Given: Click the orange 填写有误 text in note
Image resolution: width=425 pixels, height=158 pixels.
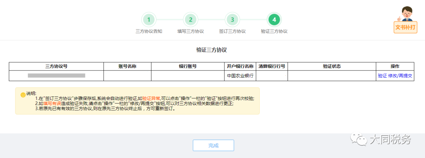Looking at the screenshot, I should pyautogui.click(x=52, y=104).
